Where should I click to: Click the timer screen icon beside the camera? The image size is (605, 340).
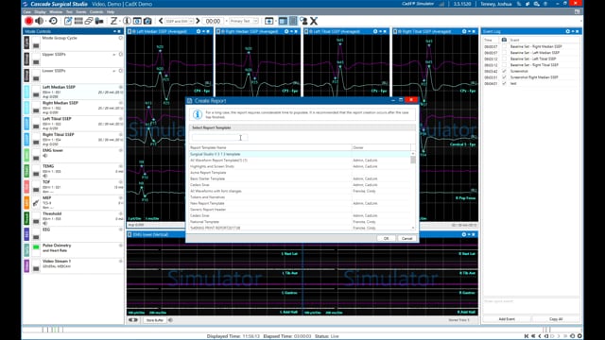[x=137, y=21]
